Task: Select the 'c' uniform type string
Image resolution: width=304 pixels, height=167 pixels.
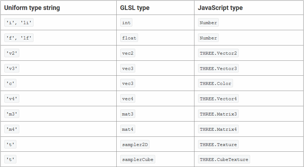Action: [10, 83]
